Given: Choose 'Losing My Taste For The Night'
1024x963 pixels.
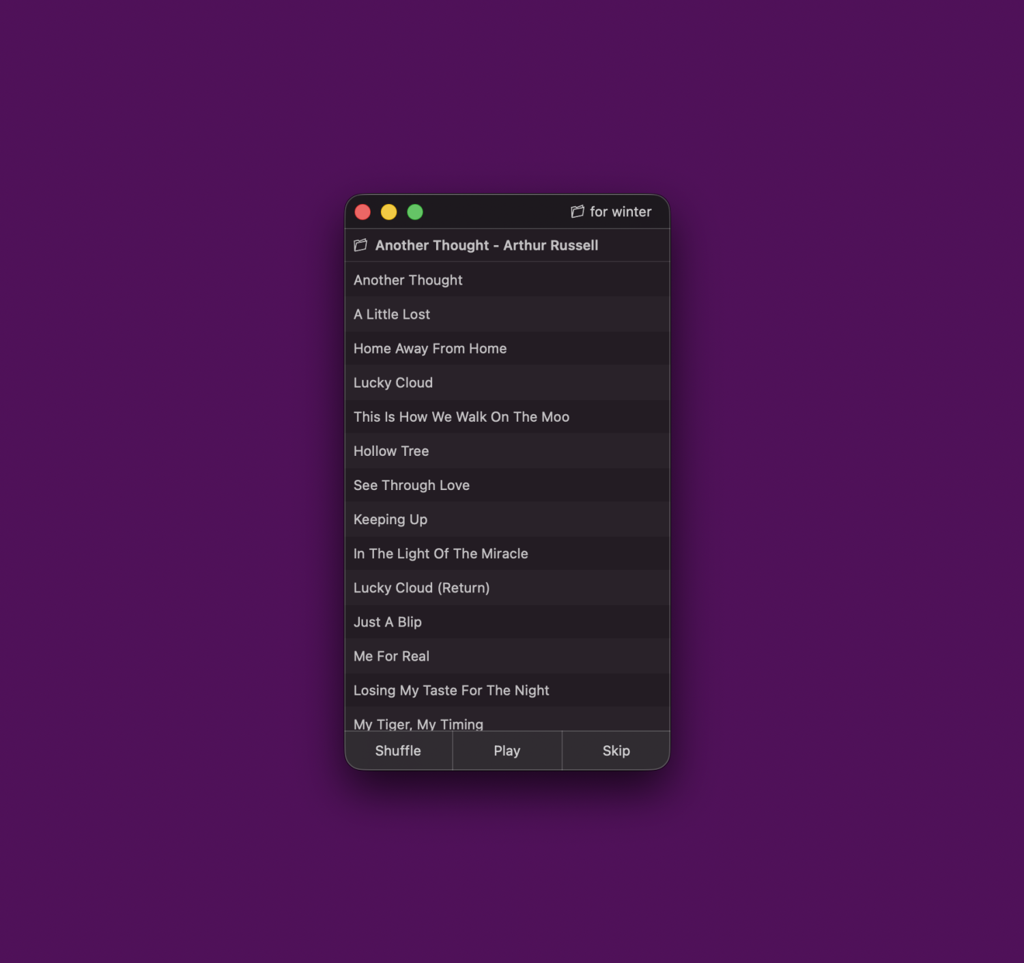Looking at the screenshot, I should (x=451, y=690).
